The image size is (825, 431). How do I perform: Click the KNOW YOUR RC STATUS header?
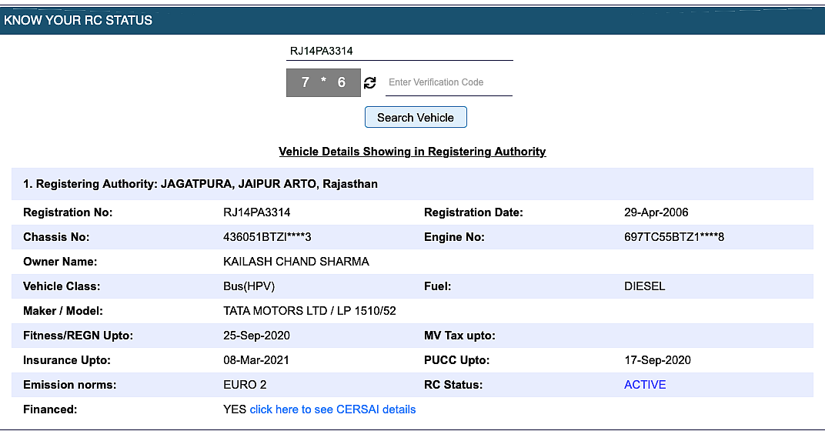click(78, 21)
